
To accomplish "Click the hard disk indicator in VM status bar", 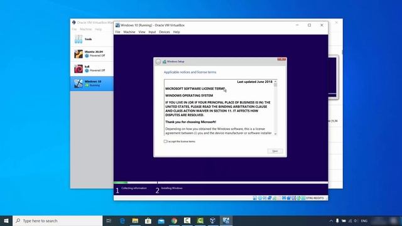I will pos(254,198).
